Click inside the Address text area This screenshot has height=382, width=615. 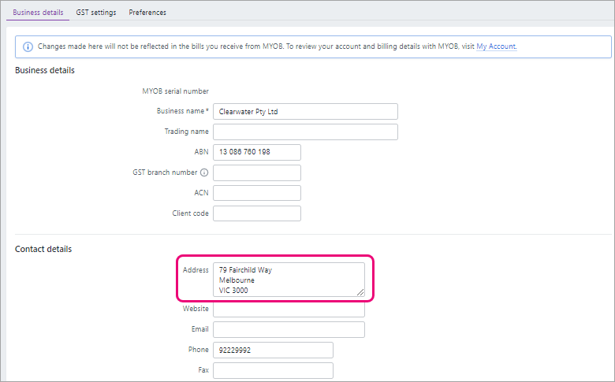click(289, 280)
